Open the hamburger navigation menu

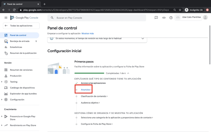click(6, 18)
